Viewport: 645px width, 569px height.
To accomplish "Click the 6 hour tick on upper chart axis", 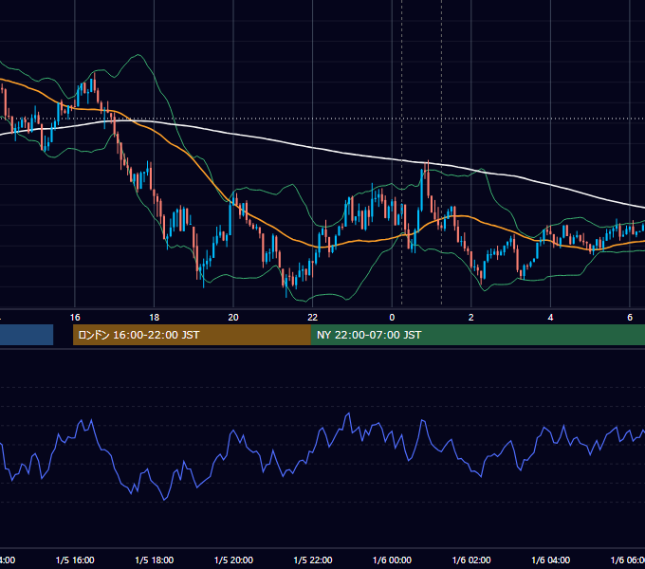I will pyautogui.click(x=630, y=318).
